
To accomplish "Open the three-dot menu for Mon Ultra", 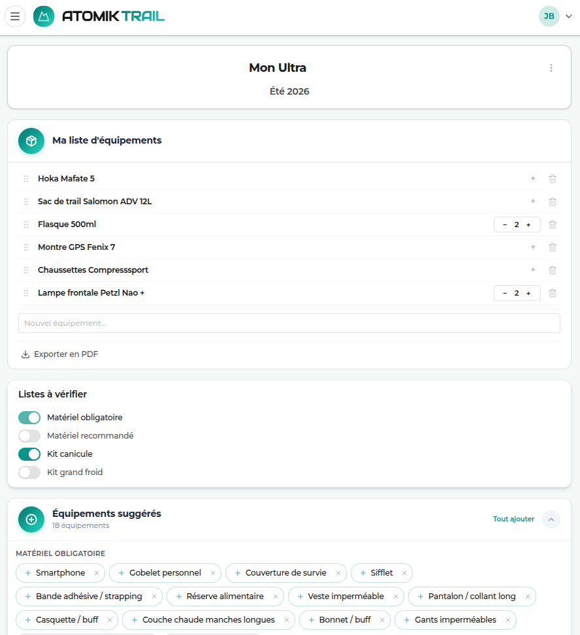I will [x=551, y=68].
